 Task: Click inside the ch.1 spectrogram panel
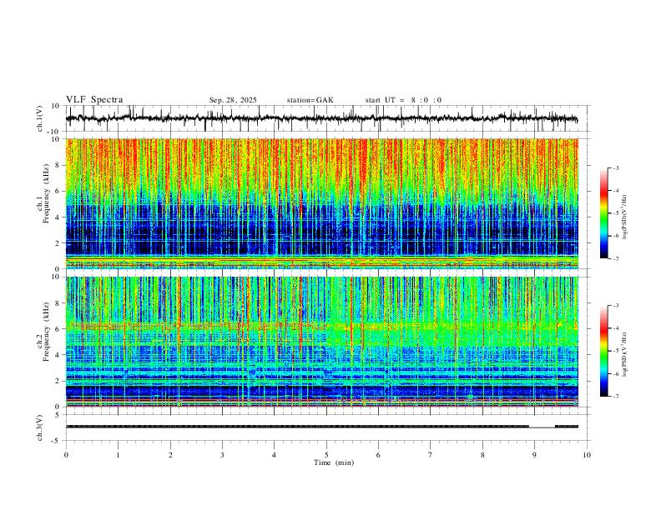[322, 203]
